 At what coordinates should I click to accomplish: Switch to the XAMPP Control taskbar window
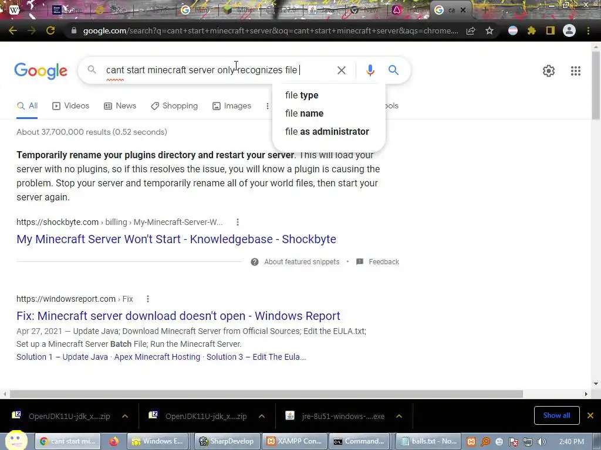pos(295,441)
